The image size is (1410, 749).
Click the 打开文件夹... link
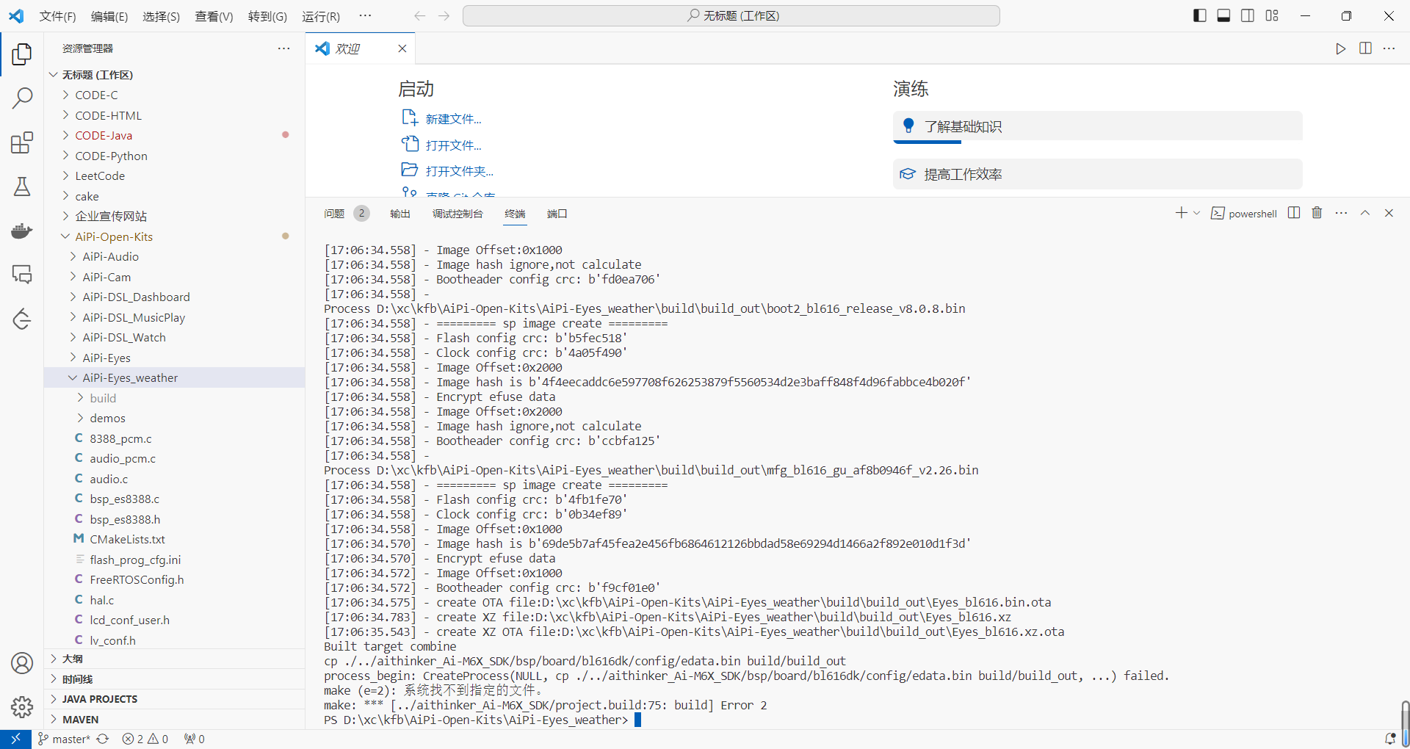[460, 171]
